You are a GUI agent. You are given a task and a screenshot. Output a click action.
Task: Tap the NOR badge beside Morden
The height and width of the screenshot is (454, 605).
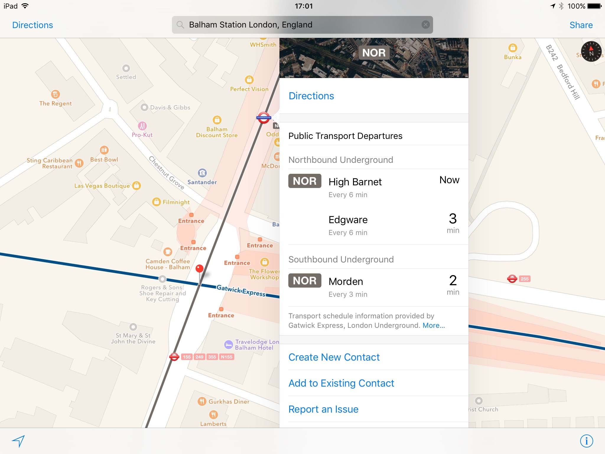pyautogui.click(x=305, y=280)
